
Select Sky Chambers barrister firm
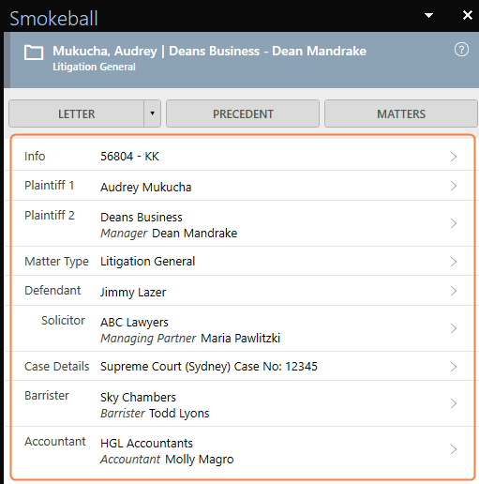[138, 398]
